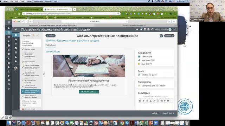
Task: Click the Chrome home icon in back window
Action: tap(19, 14)
